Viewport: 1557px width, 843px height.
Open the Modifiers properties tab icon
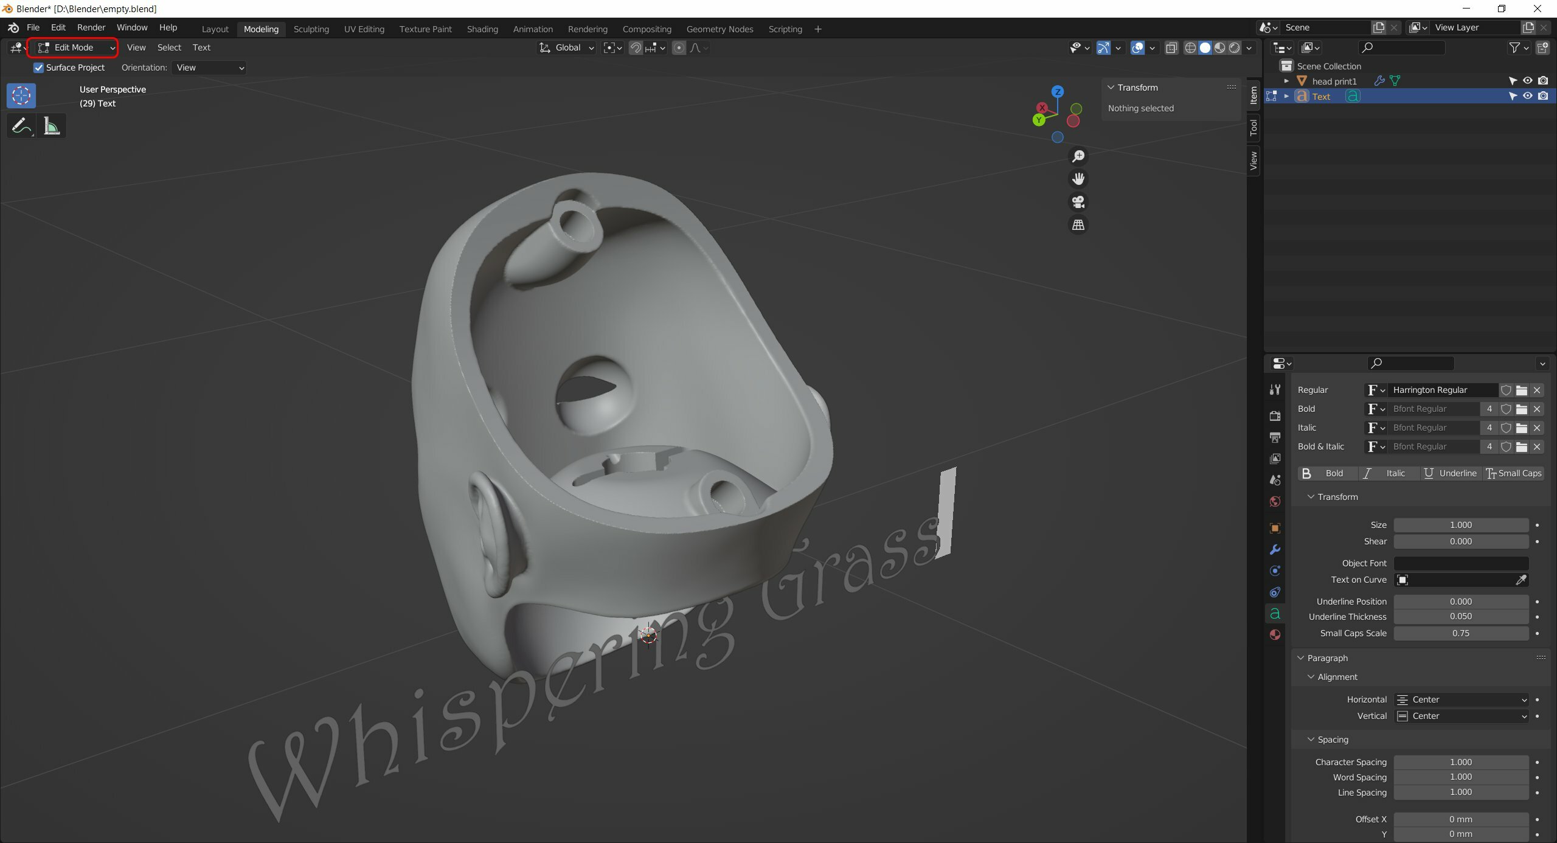point(1275,549)
